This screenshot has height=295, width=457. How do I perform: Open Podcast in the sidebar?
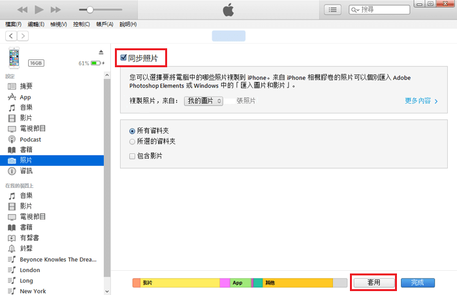point(52,139)
